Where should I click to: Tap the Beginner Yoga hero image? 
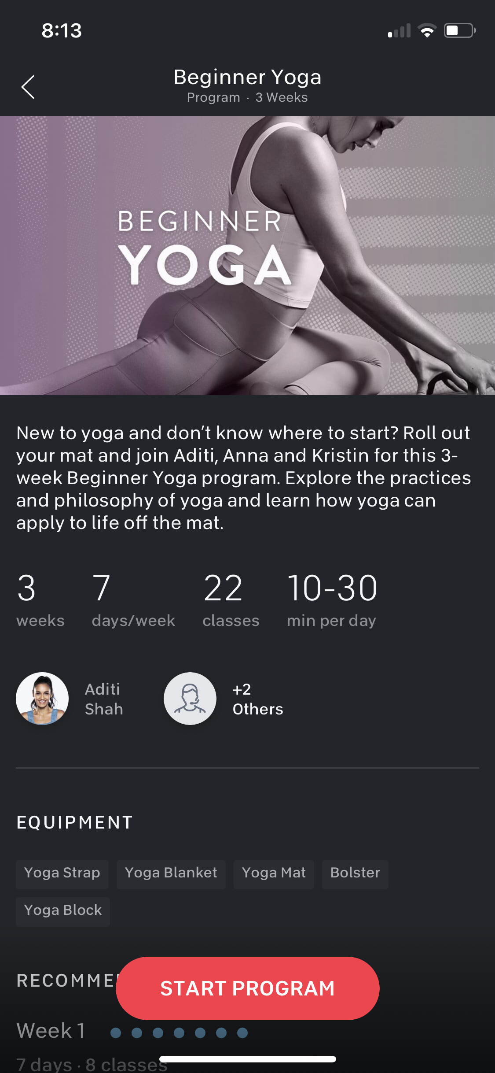click(x=247, y=255)
